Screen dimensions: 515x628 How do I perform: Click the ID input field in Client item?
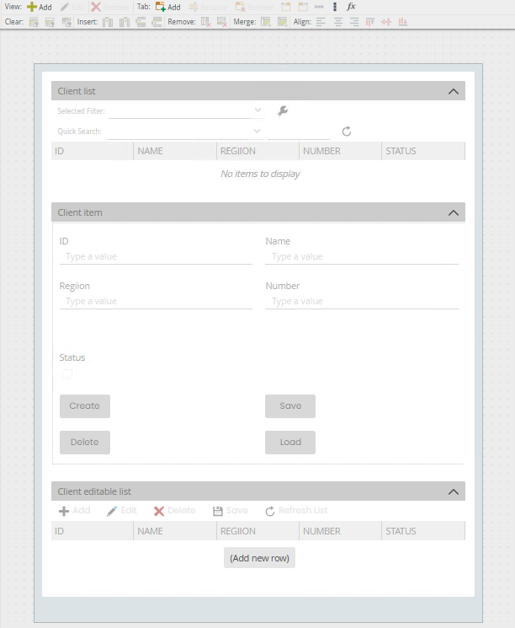coord(156,257)
